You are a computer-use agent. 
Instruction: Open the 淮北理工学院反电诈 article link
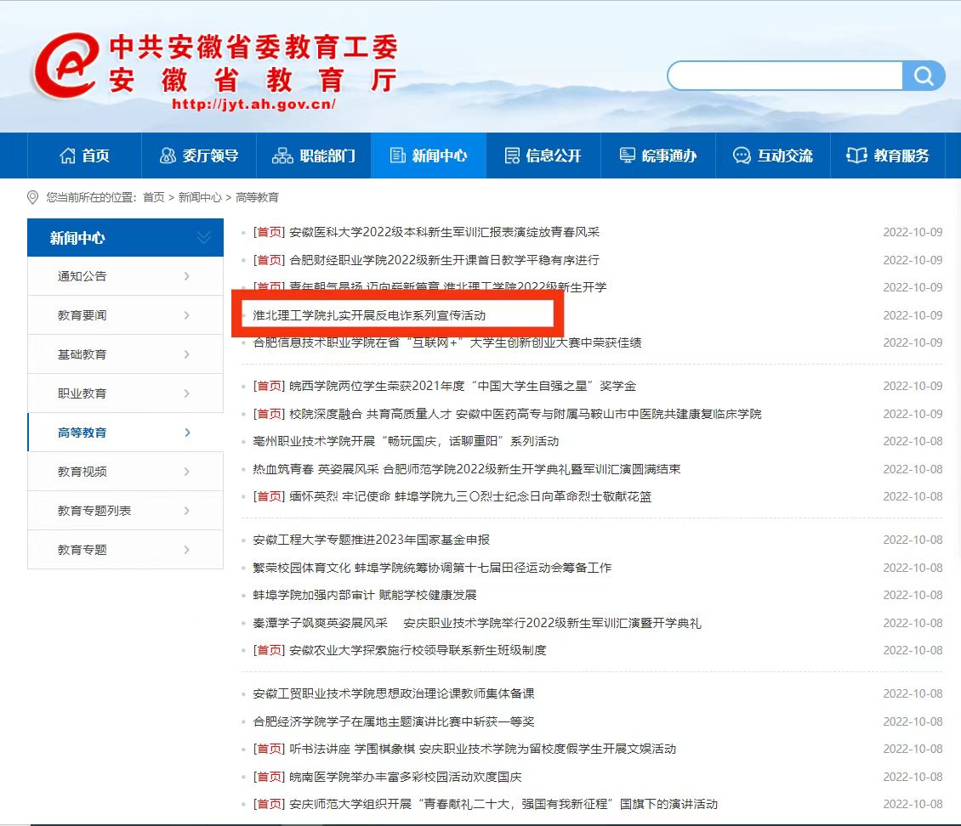point(370,315)
